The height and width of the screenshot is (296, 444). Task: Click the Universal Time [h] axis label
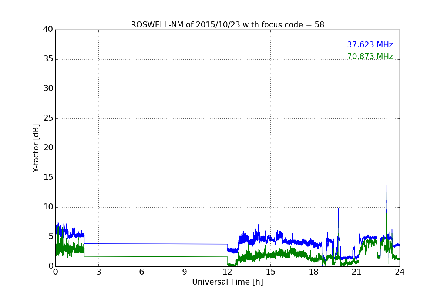[228, 282]
